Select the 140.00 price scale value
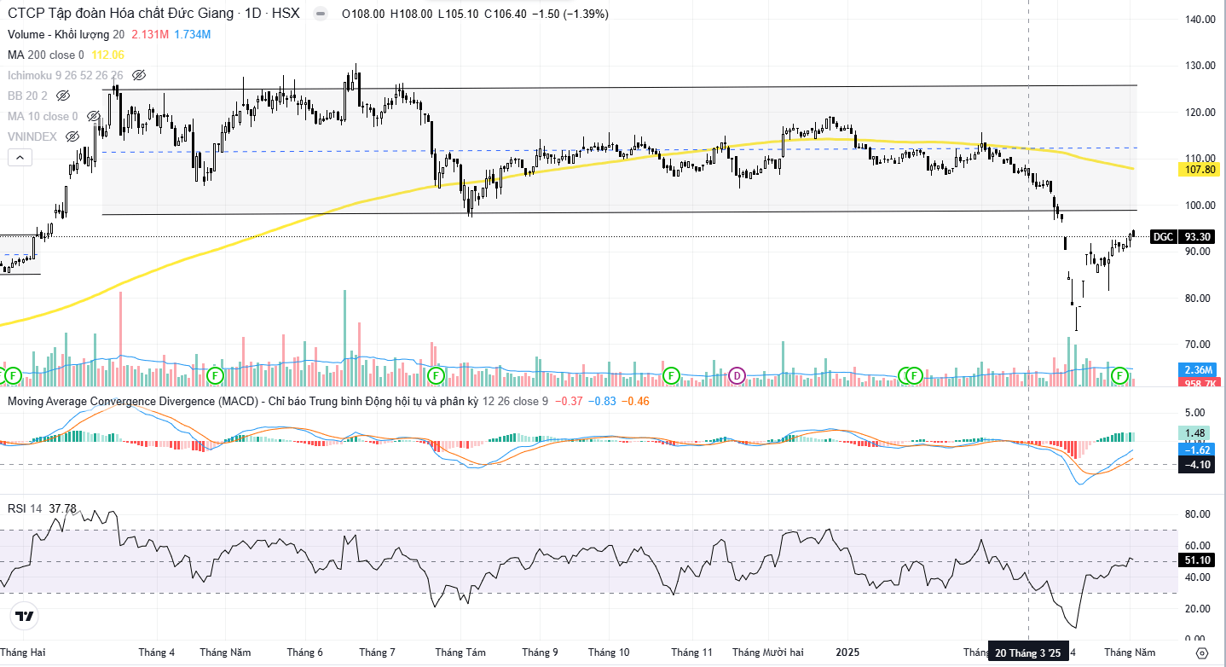Screen dimensions: 1226x667 pyautogui.click(x=1200, y=19)
